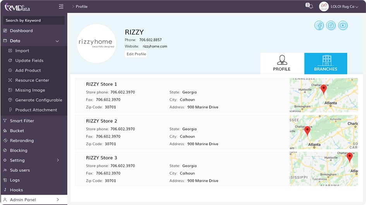
Task: Click the Smart Filter funnel icon
Action: coord(5,121)
